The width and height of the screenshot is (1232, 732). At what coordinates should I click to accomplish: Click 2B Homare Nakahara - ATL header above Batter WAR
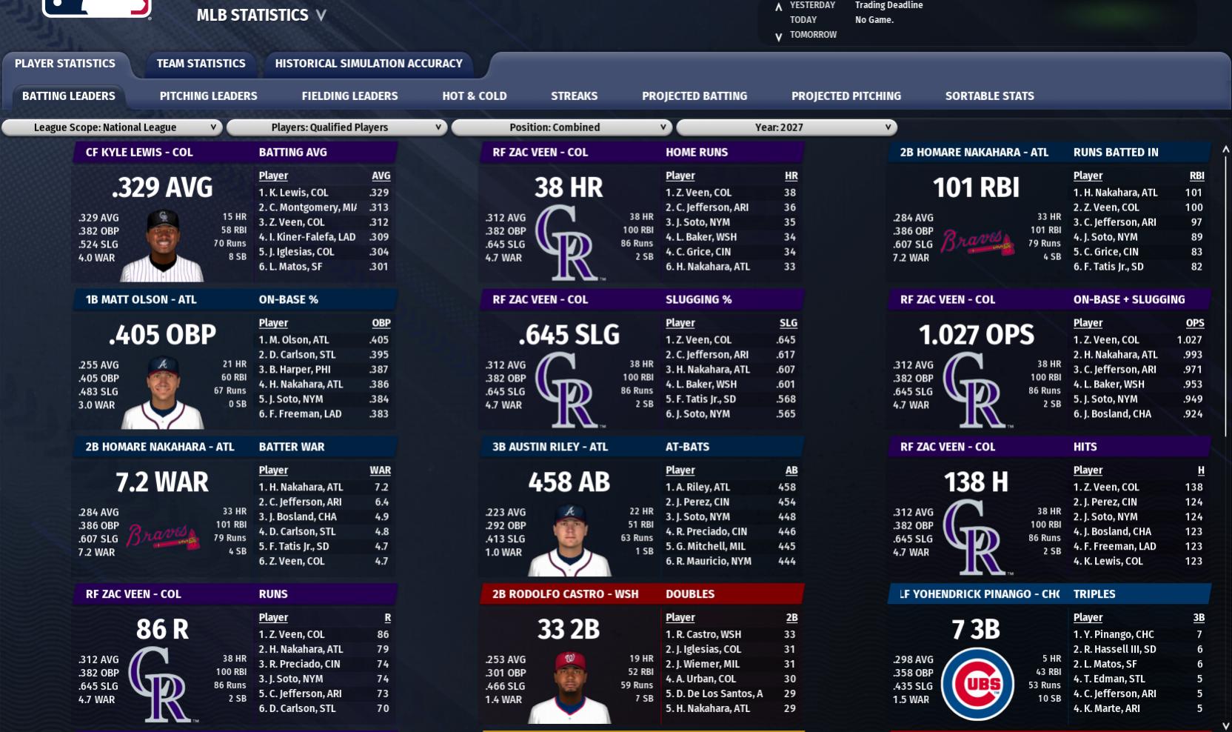point(160,447)
